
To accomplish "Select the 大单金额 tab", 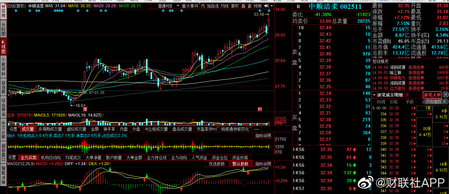I will click(x=134, y=158).
